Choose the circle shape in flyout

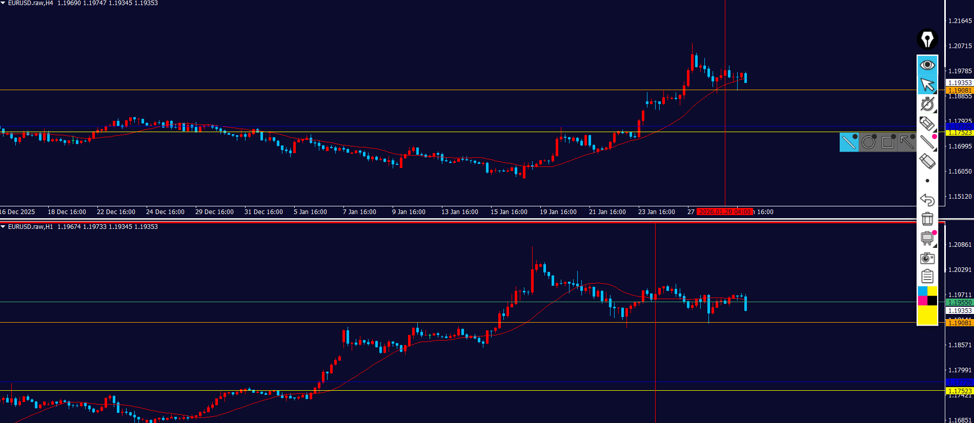pos(868,142)
